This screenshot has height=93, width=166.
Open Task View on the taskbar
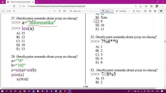(15, 91)
